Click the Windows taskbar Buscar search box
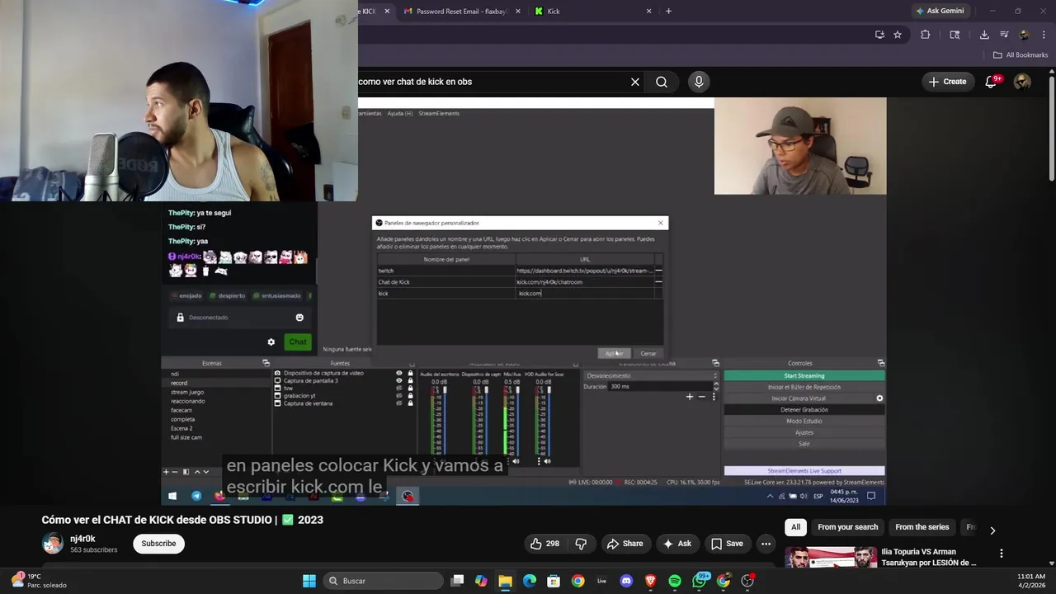The image size is (1056, 594). tap(383, 581)
